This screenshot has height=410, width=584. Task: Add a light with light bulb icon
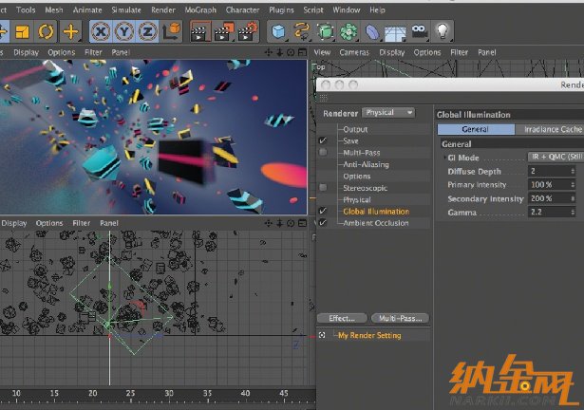[x=443, y=31]
